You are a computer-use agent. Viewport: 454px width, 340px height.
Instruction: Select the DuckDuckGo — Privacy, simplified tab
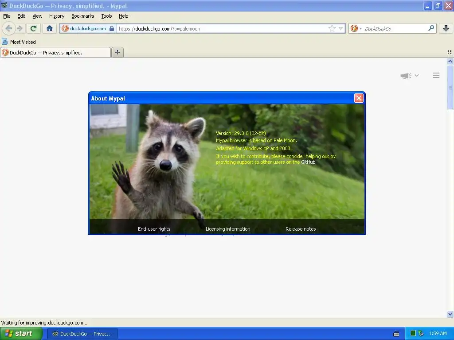pyautogui.click(x=55, y=52)
